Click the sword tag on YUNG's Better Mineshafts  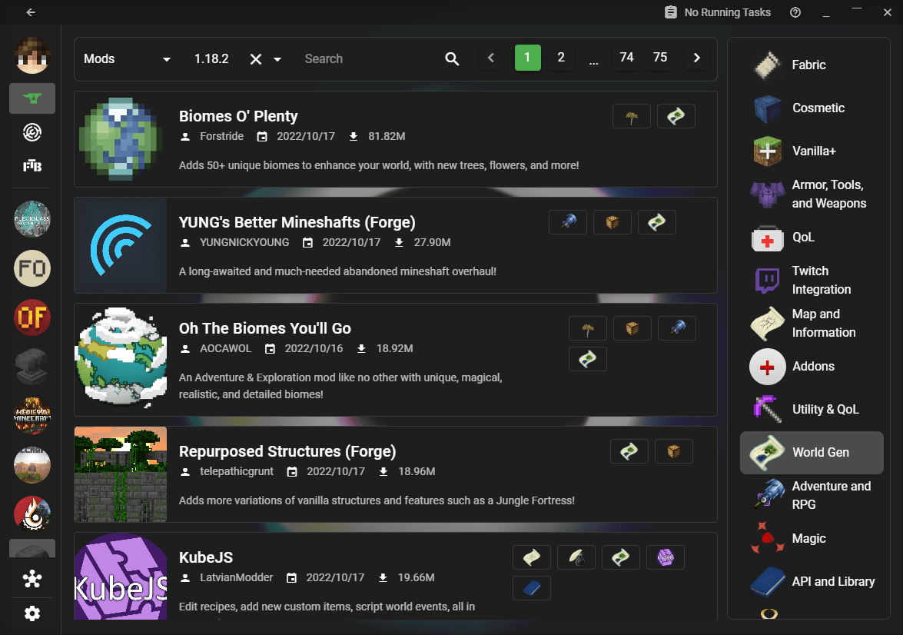568,222
